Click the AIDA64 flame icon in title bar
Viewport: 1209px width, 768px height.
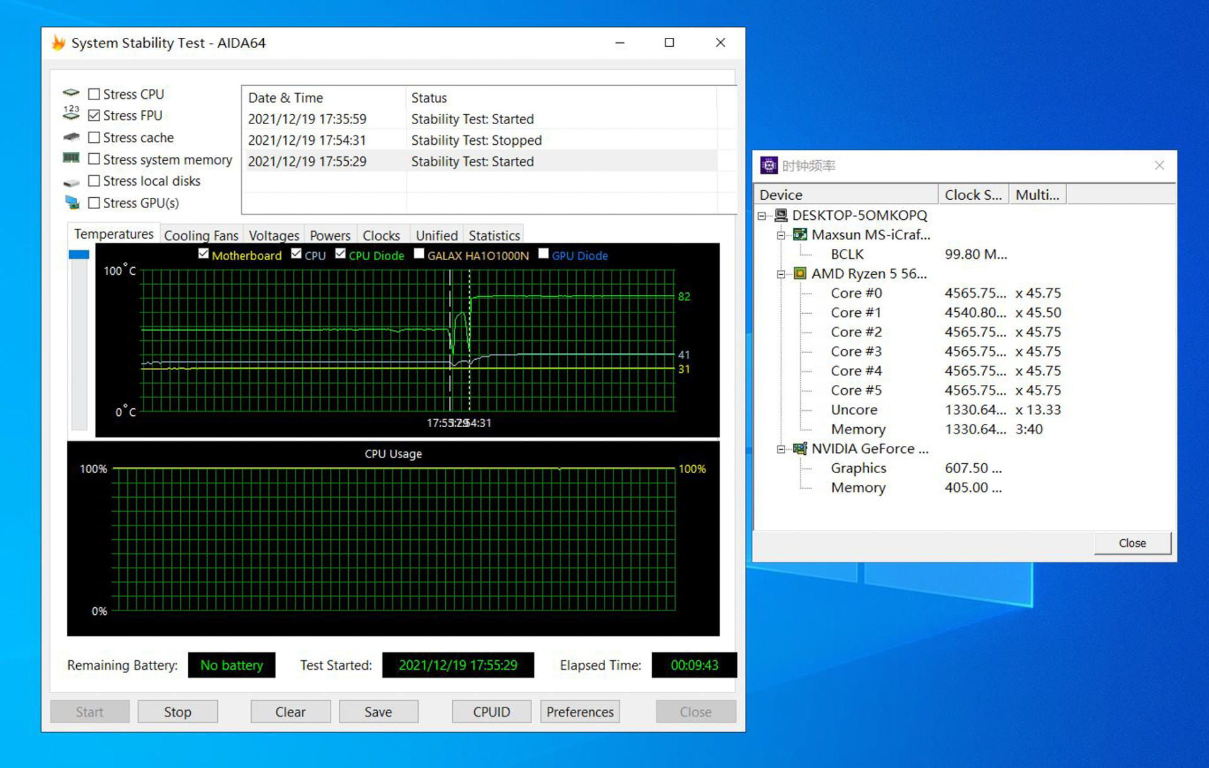59,42
